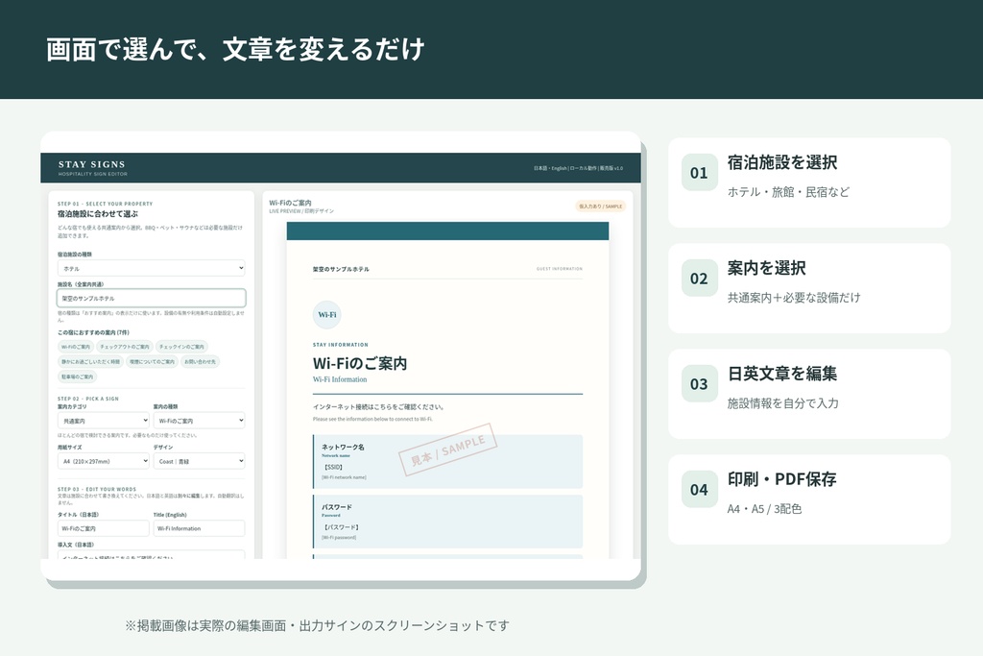Open the 用紙サイズ dropdown showing A4
The height and width of the screenshot is (656, 983).
(x=104, y=461)
